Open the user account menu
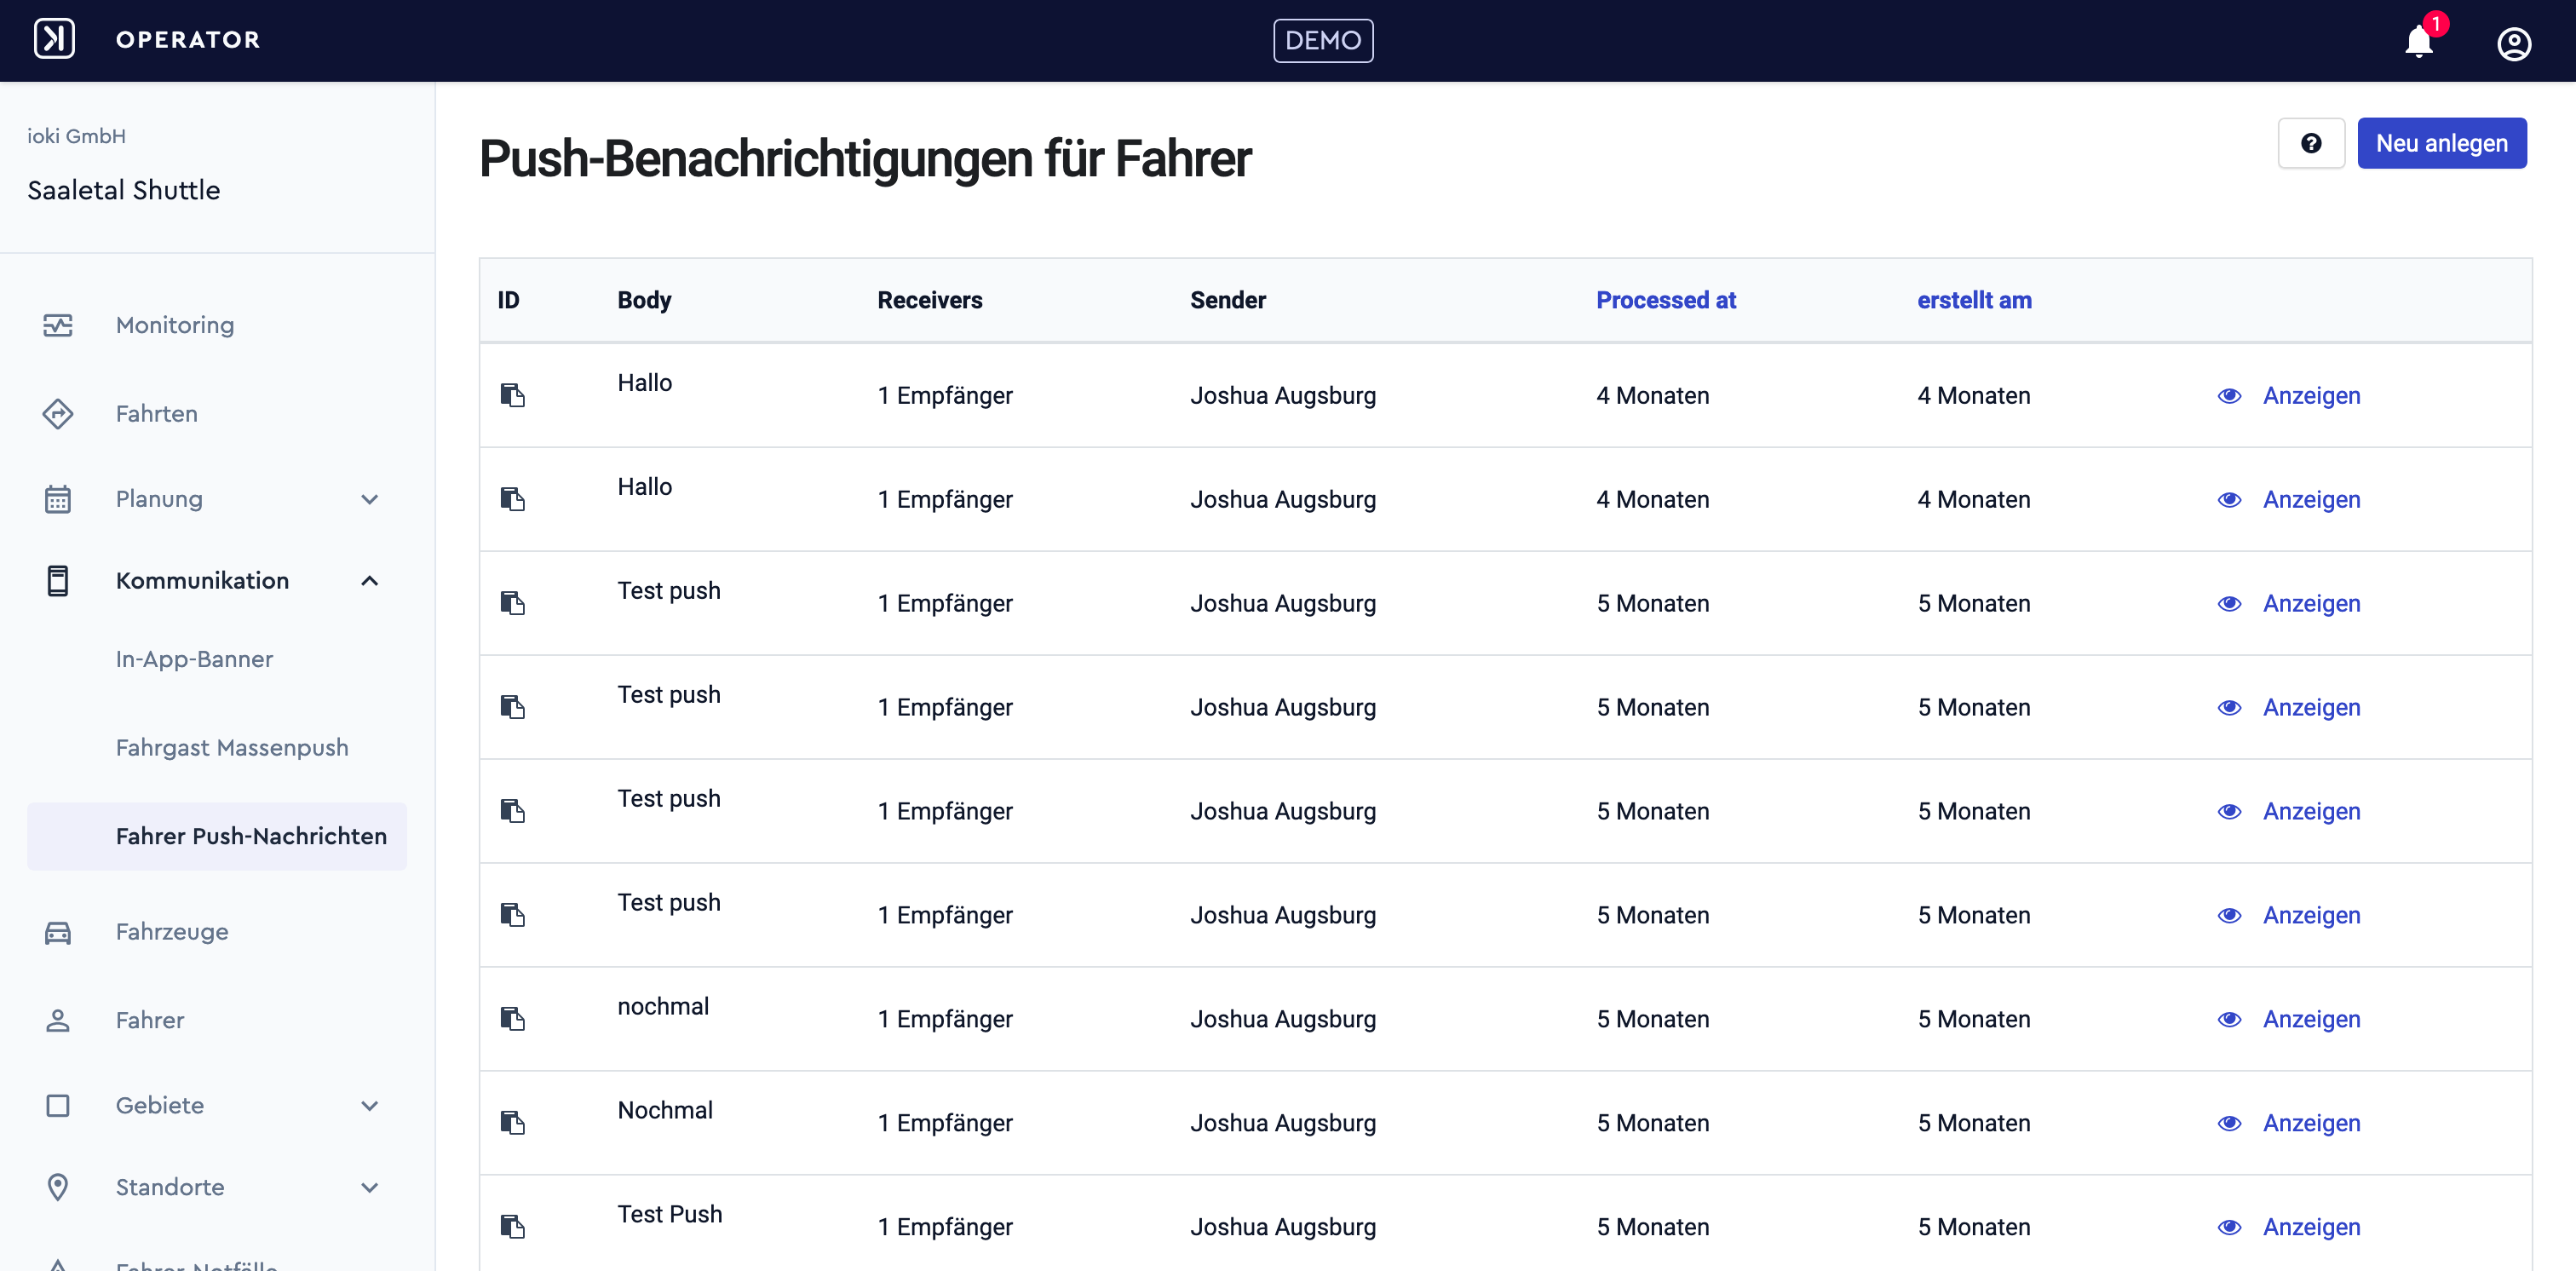 coord(2514,43)
